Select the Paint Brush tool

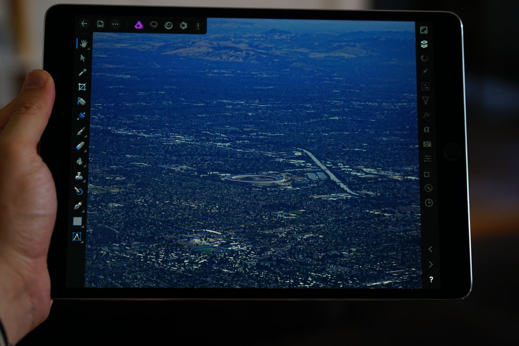tap(80, 131)
